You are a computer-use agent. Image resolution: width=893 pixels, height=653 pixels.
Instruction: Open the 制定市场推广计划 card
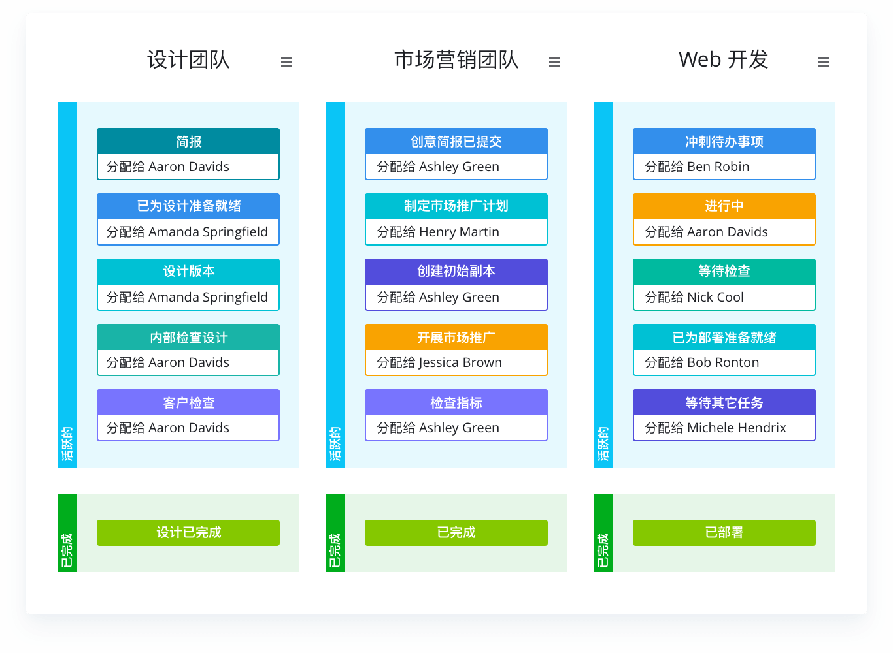(456, 219)
